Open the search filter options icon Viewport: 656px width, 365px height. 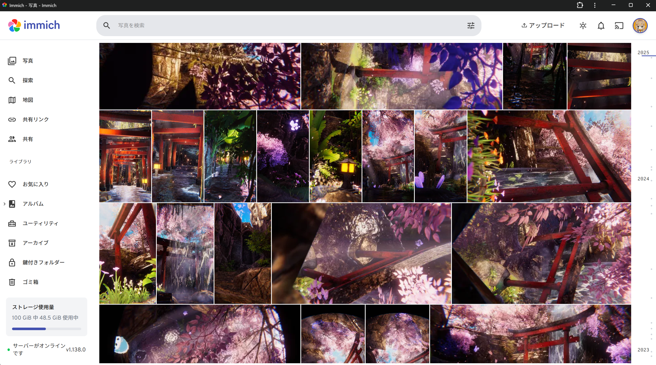[x=471, y=26]
